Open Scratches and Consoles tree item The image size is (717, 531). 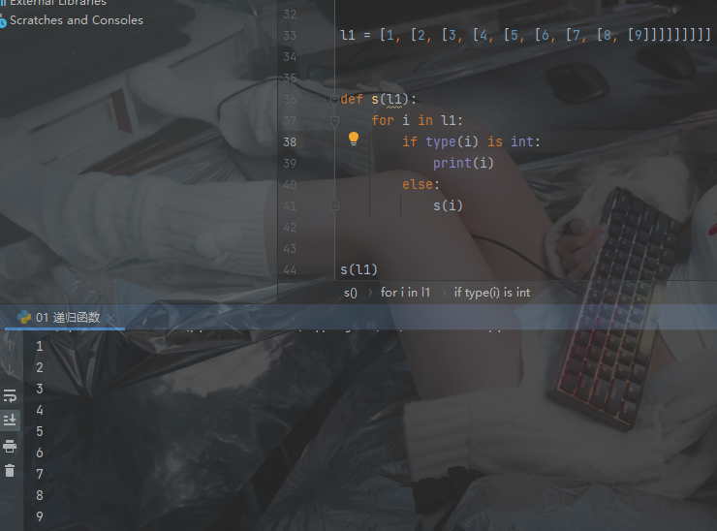tap(77, 20)
